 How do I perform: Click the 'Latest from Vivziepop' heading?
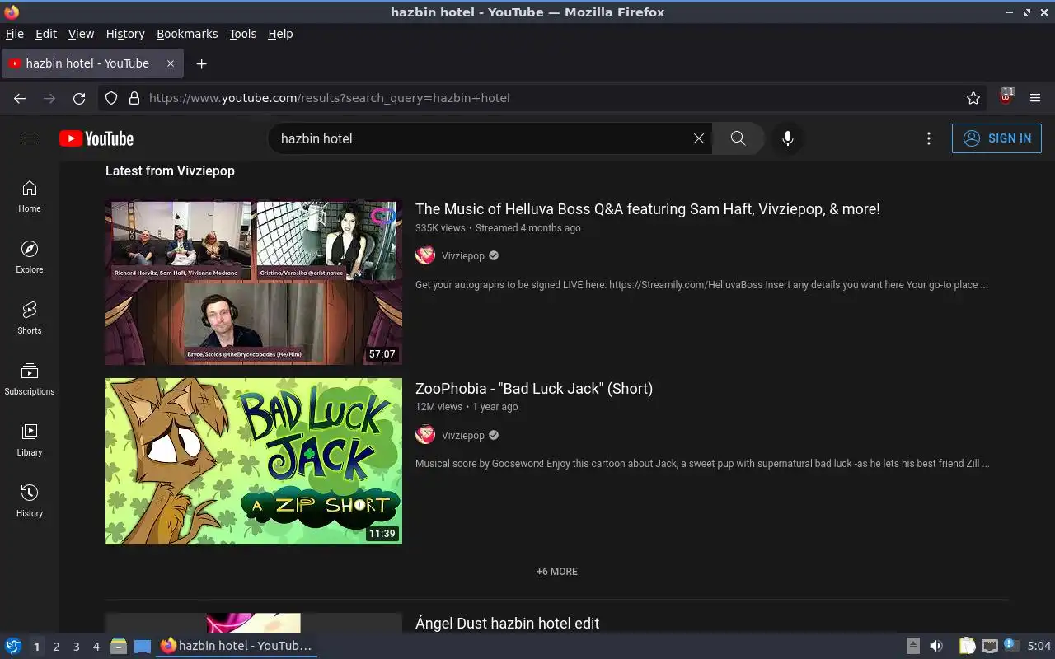(170, 171)
